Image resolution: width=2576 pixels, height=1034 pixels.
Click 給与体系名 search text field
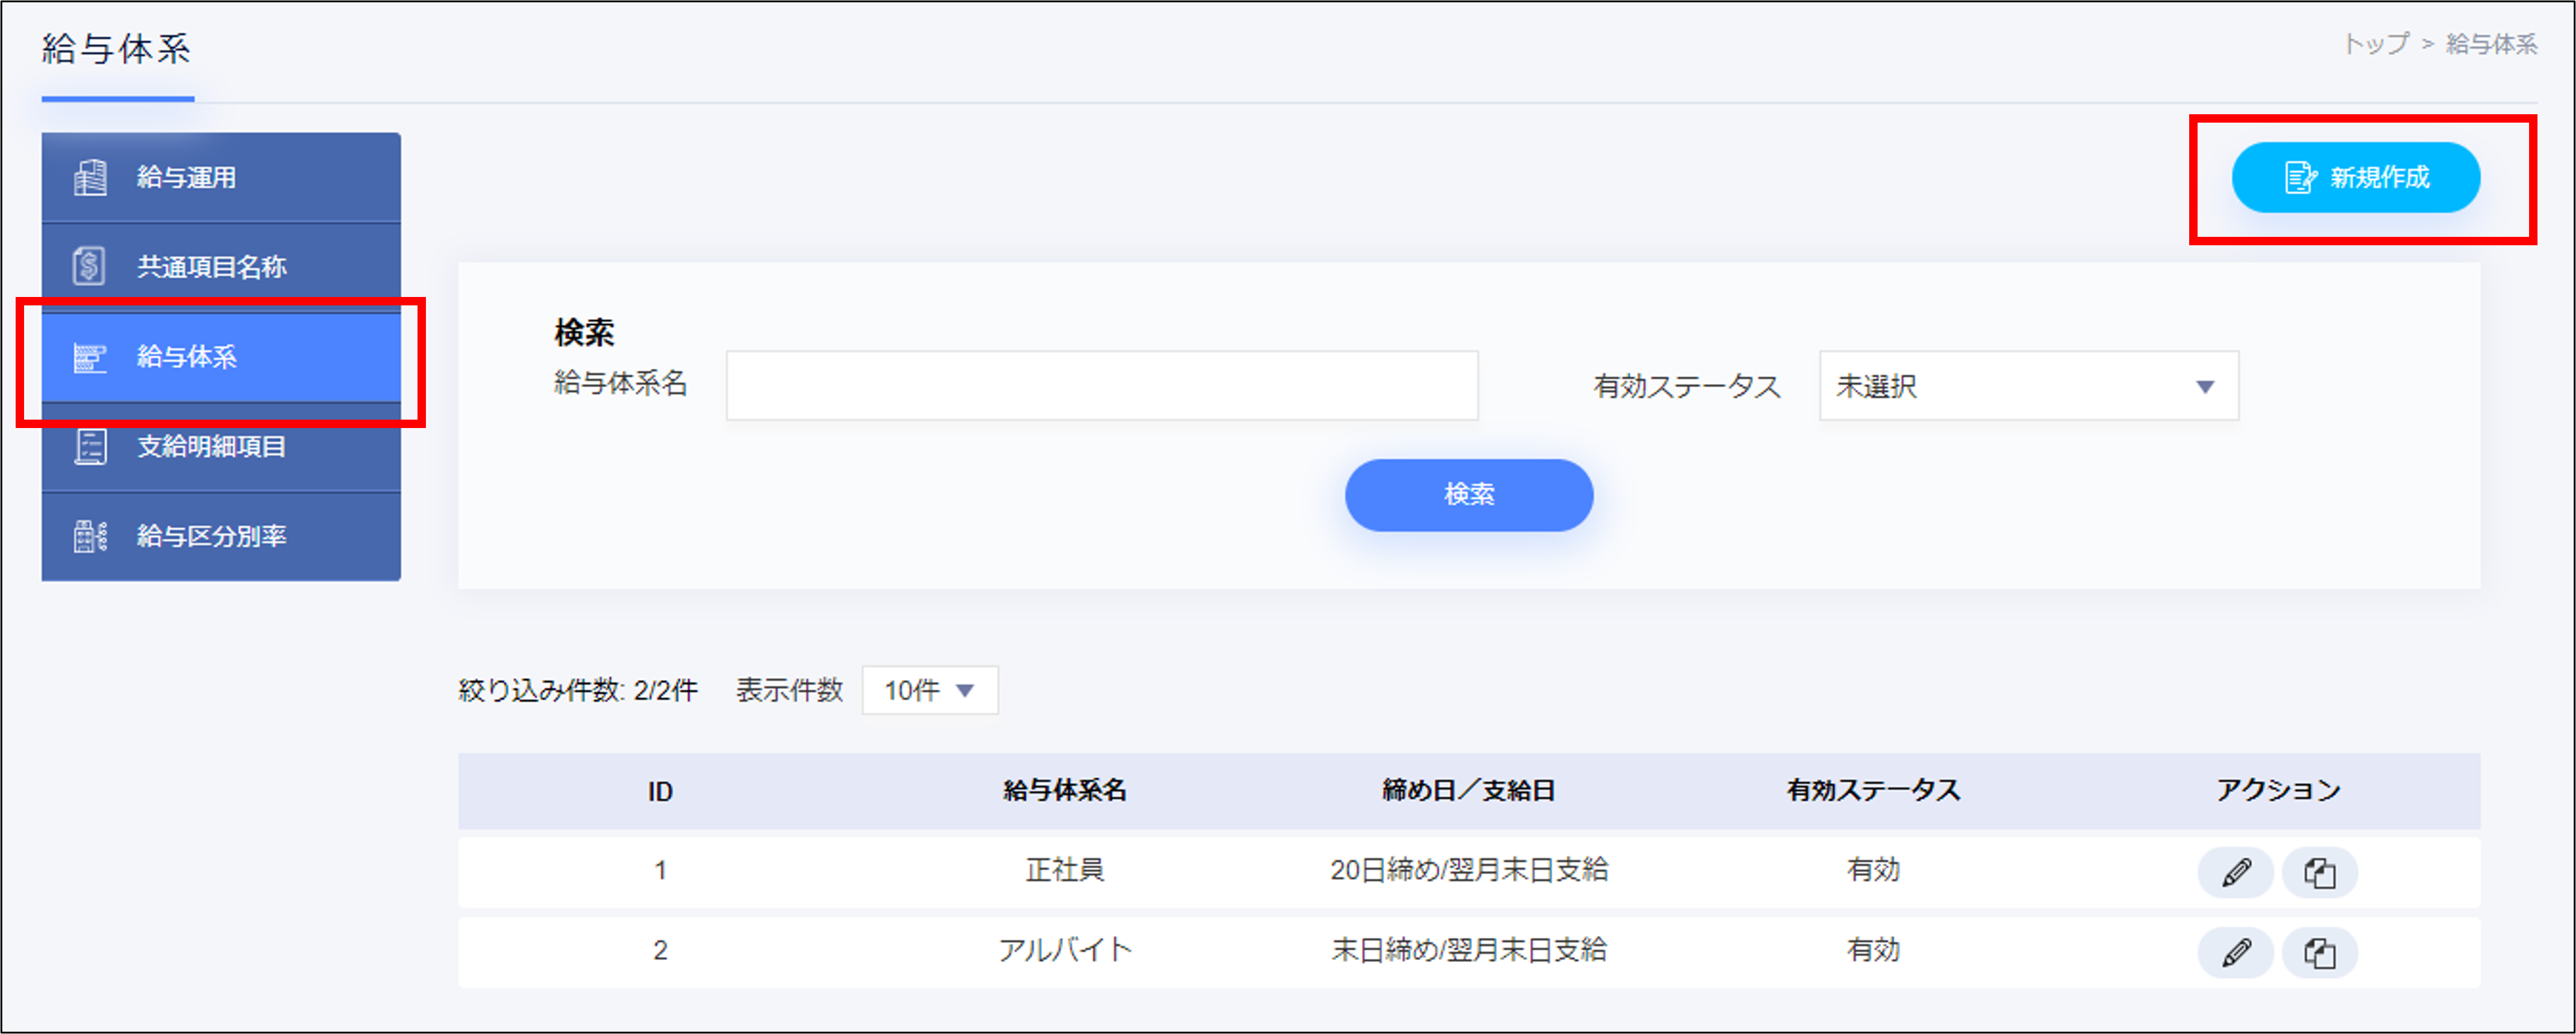(1101, 385)
